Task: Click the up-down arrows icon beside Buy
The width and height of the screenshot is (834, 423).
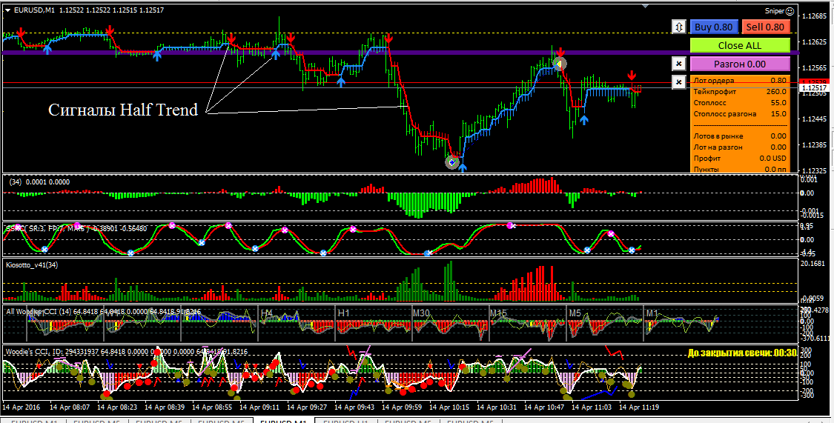Action: (x=678, y=27)
